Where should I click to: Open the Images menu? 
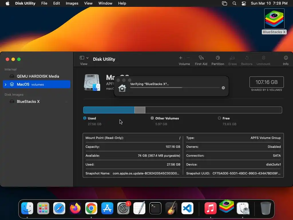pyautogui.click(x=72, y=3)
